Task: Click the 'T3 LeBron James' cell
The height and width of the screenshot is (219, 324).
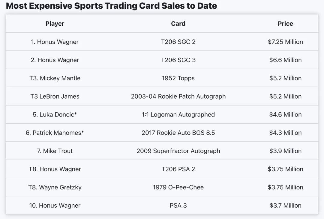Action: [x=55, y=97]
